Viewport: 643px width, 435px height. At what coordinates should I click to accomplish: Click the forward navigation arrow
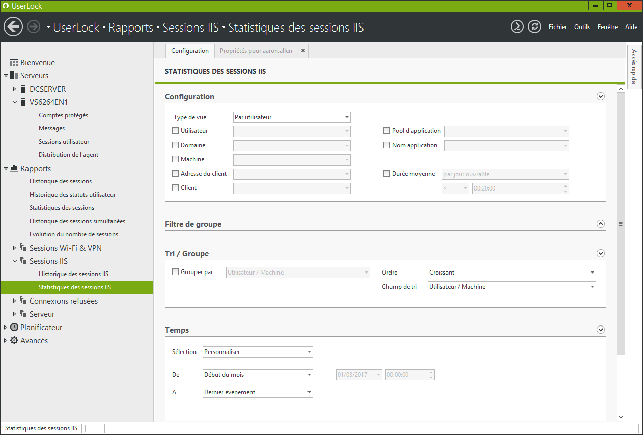pyautogui.click(x=34, y=26)
